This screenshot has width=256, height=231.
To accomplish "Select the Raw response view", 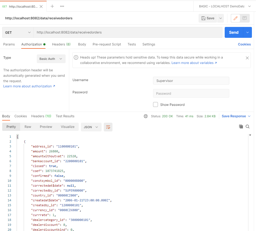I will [28, 127].
